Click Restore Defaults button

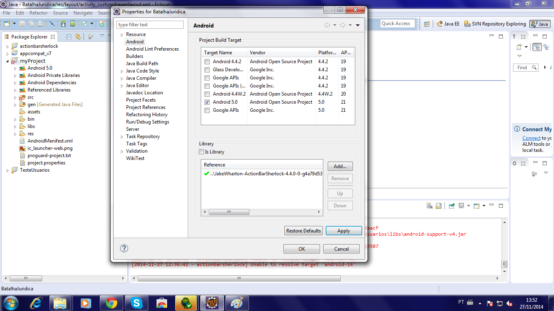coord(304,231)
